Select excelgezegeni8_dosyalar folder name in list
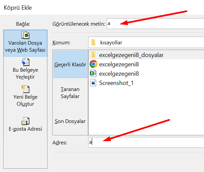 point(131,55)
